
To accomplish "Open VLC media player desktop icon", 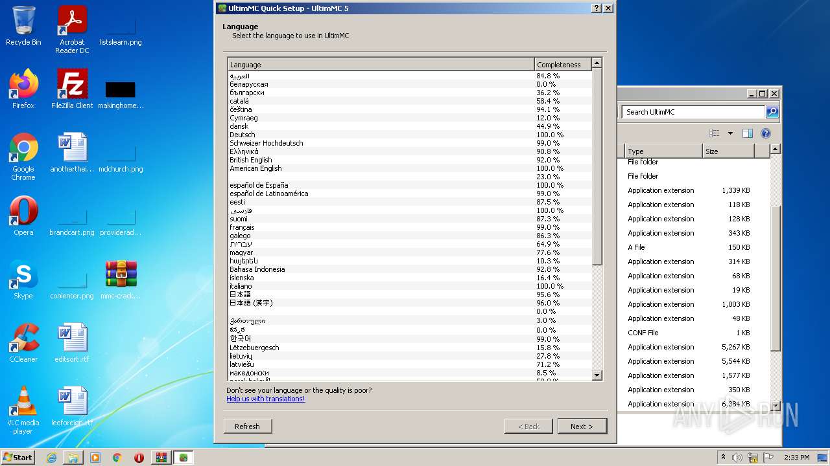I will 23,410.
